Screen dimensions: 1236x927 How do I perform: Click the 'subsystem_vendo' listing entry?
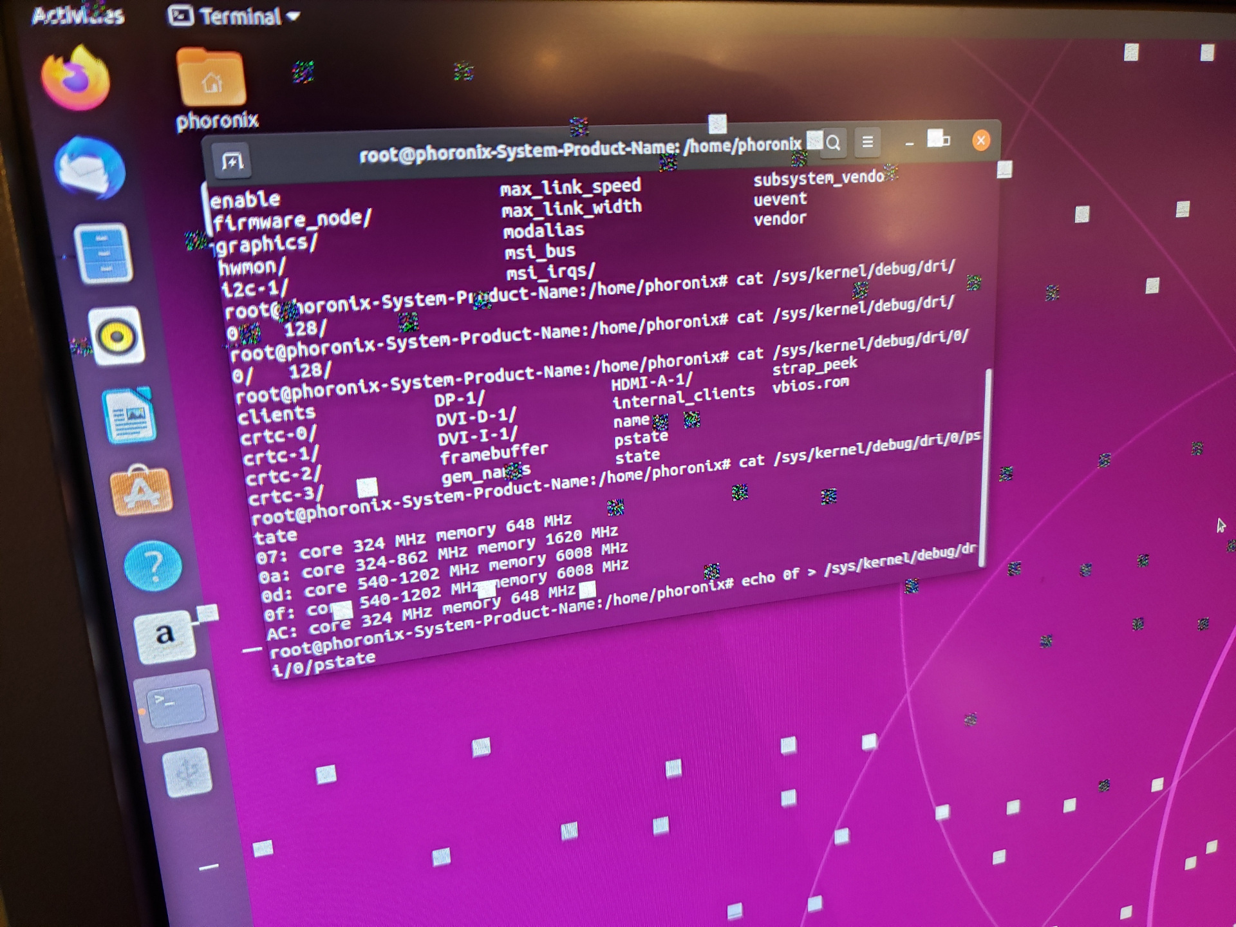[819, 178]
